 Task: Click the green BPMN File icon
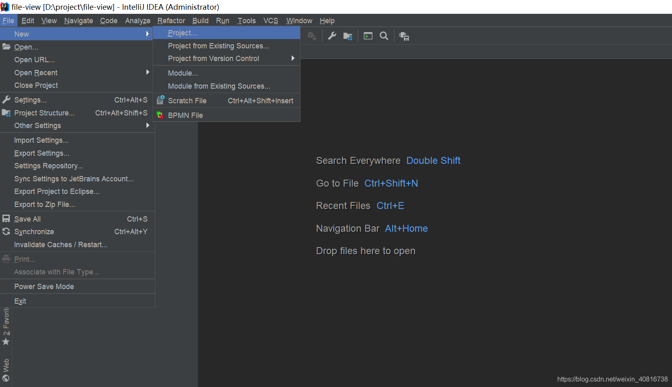pyautogui.click(x=160, y=115)
